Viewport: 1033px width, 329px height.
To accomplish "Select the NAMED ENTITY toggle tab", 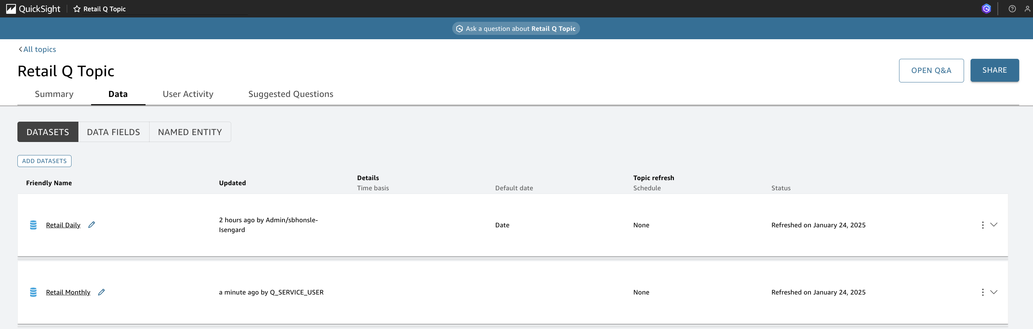I will coord(190,132).
